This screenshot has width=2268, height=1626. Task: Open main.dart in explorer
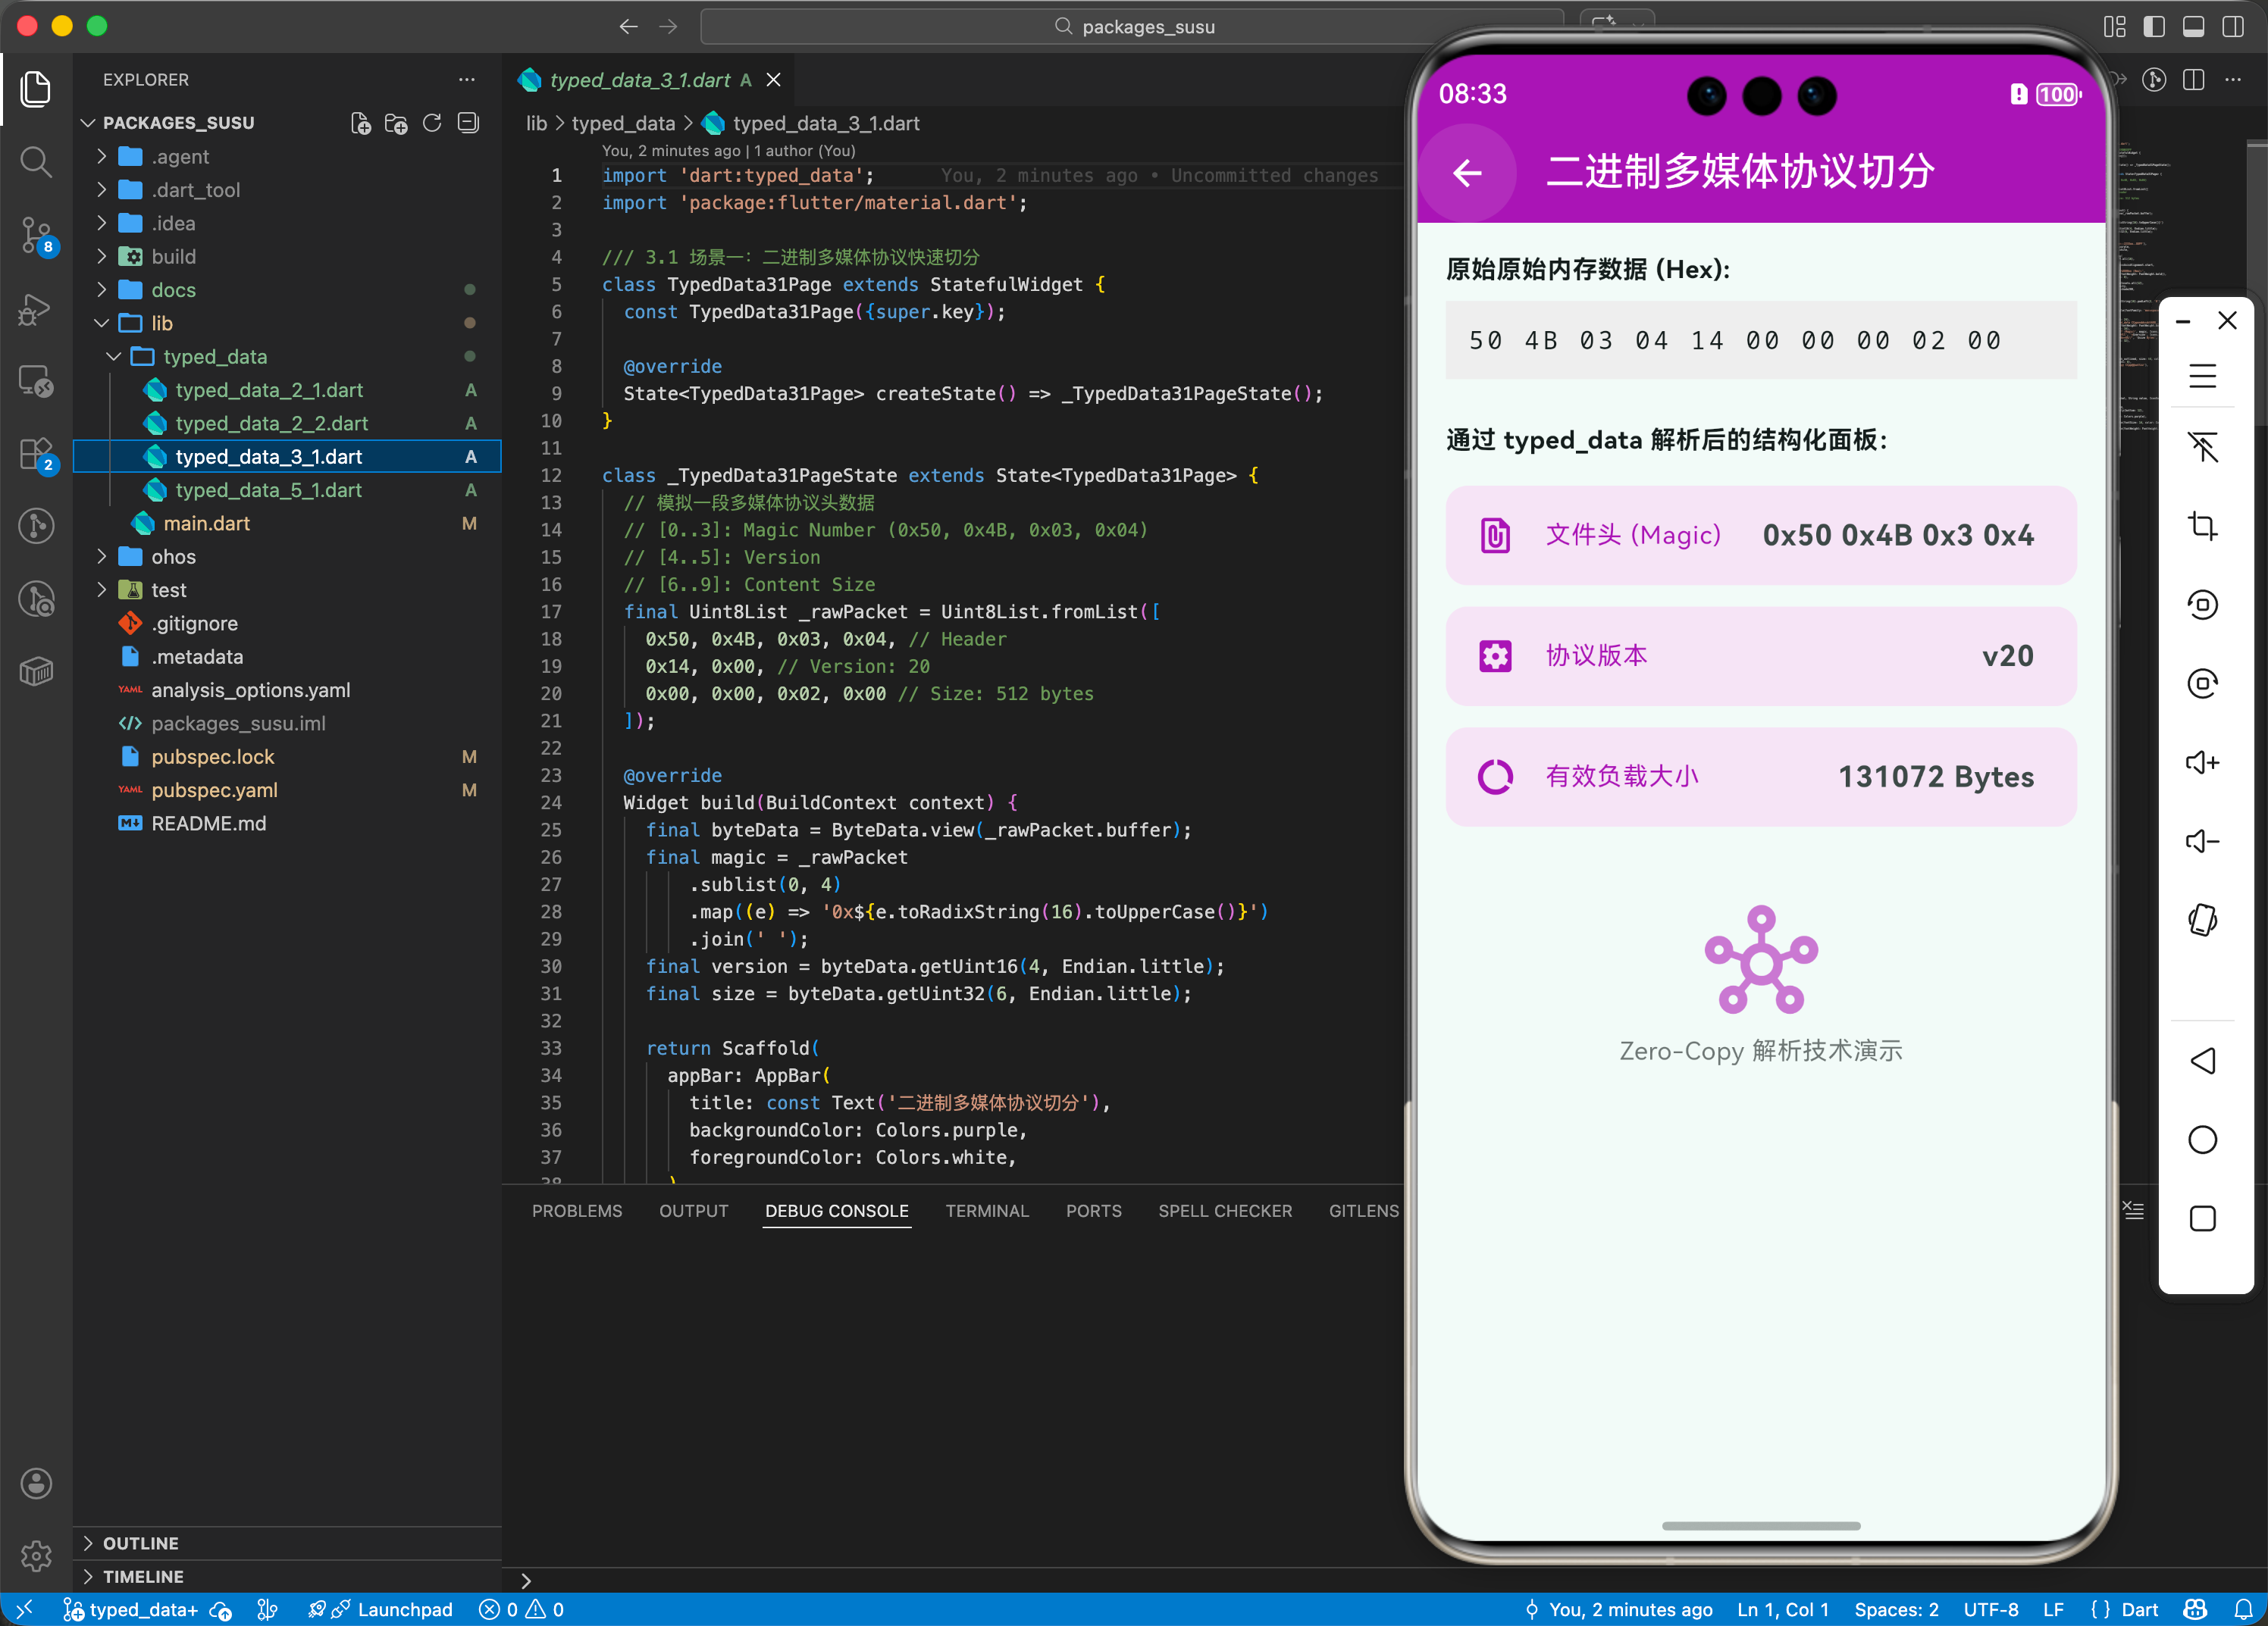click(x=206, y=524)
